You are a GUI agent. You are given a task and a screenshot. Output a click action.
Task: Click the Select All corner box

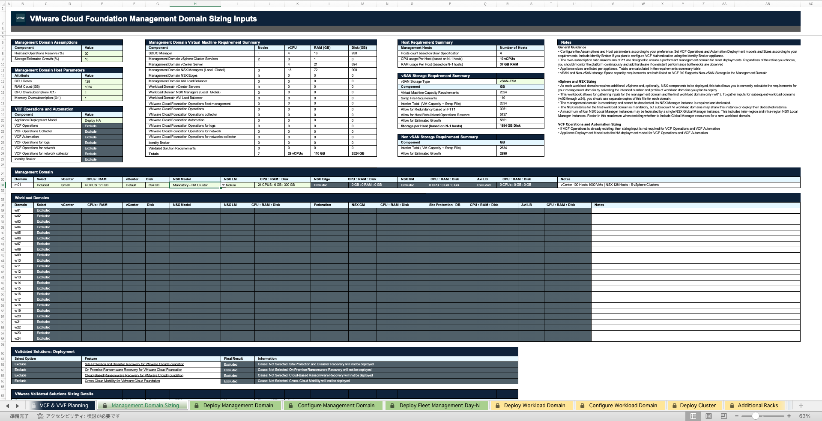tap(3, 4)
